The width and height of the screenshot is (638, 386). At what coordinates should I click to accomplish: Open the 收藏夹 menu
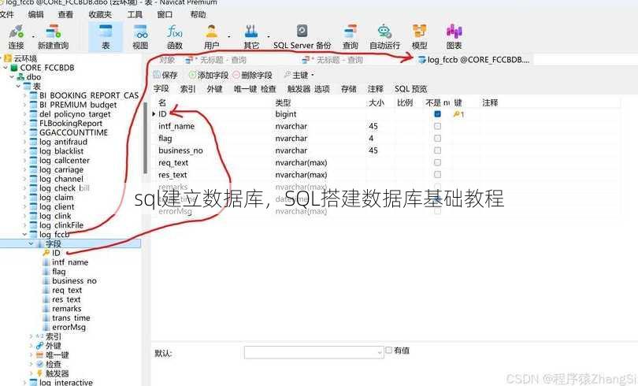[100, 15]
